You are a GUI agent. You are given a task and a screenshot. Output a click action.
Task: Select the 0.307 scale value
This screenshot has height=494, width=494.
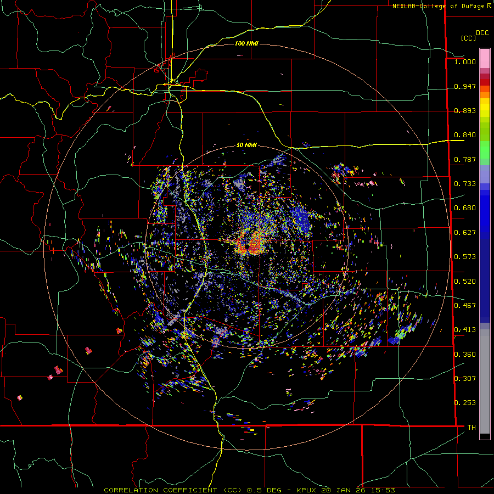tap(465, 379)
